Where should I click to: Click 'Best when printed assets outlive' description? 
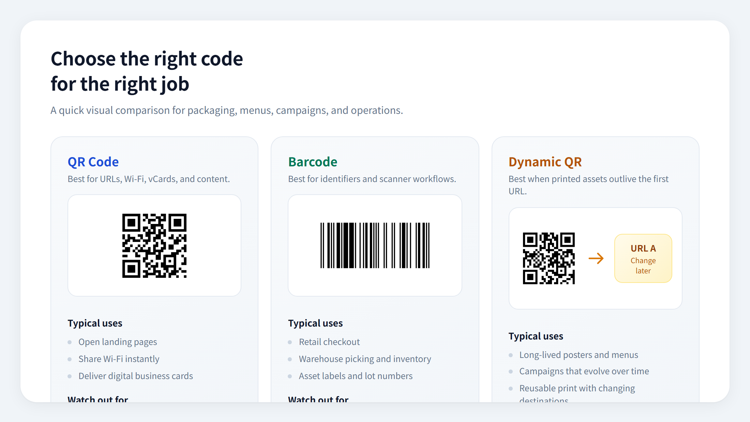tap(588, 185)
